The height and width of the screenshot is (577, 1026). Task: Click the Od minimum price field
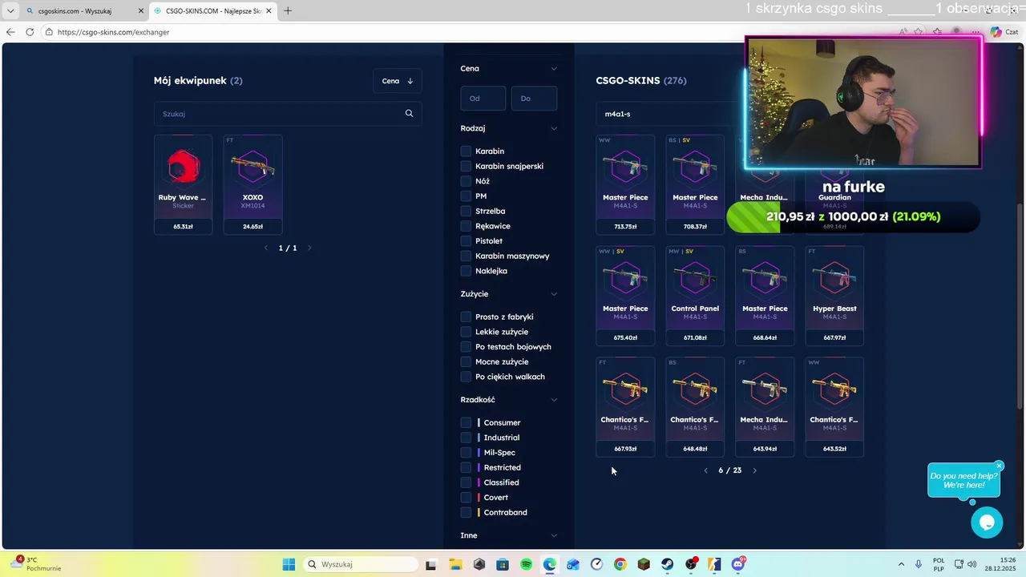coord(483,98)
